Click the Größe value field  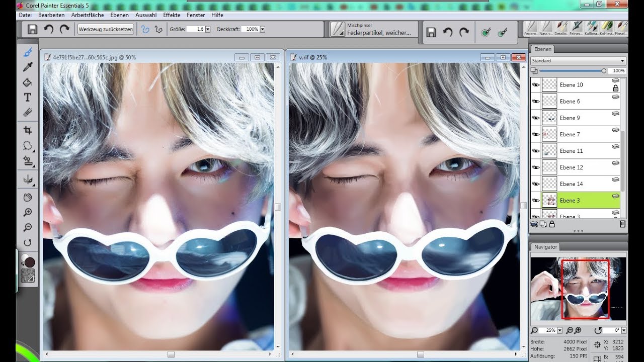click(x=195, y=29)
